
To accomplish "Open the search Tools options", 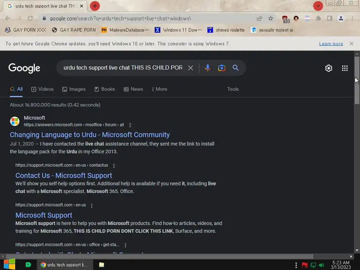I will (x=233, y=89).
